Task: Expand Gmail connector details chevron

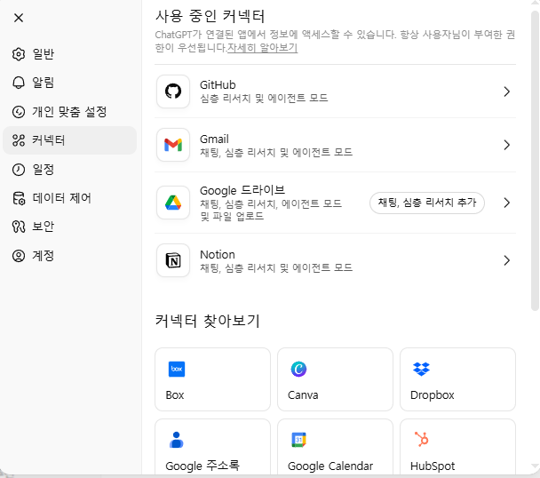Action: pyautogui.click(x=506, y=145)
